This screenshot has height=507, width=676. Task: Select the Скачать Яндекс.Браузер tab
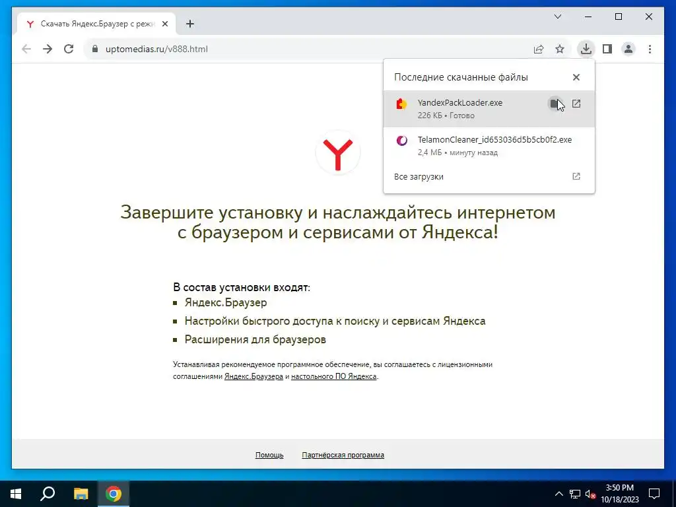tap(96, 24)
